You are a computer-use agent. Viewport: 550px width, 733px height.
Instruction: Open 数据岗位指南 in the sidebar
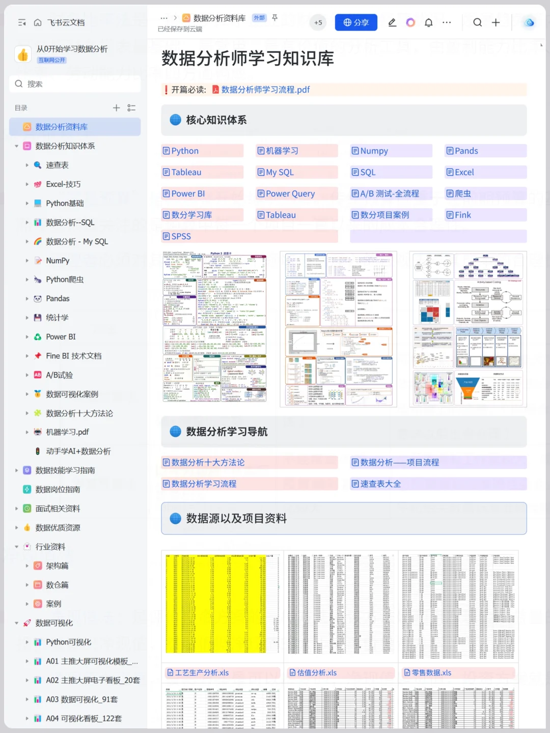58,489
